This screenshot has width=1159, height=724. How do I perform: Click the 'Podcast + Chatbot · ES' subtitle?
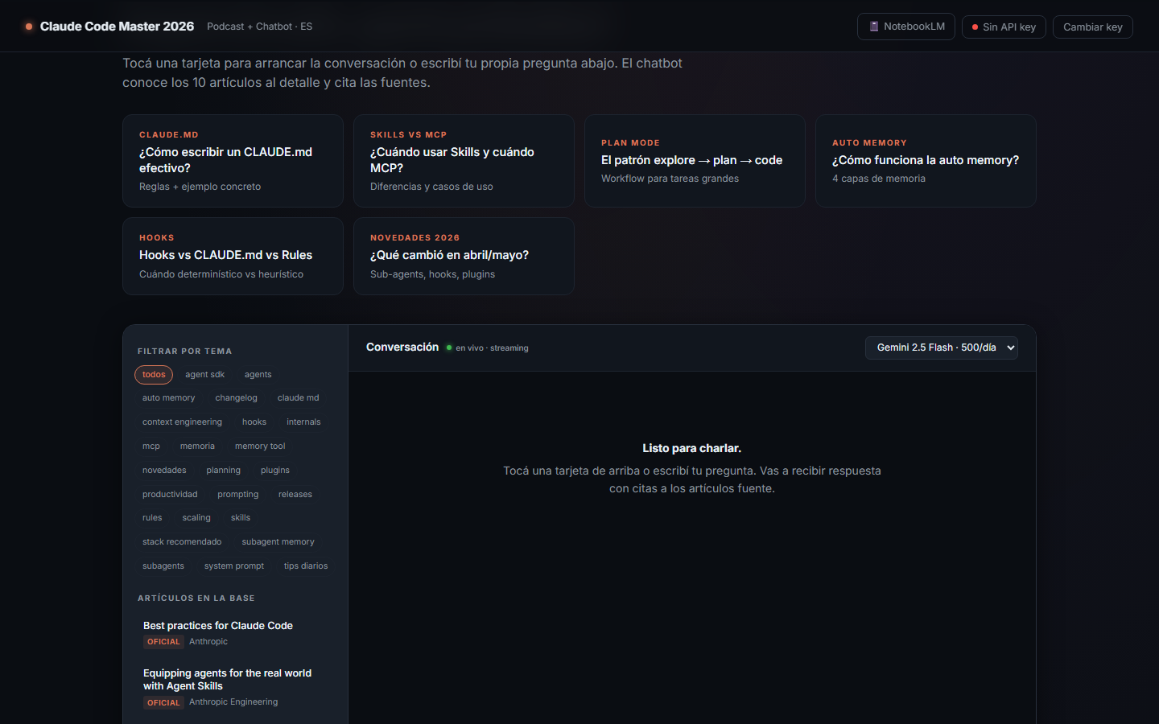point(259,27)
